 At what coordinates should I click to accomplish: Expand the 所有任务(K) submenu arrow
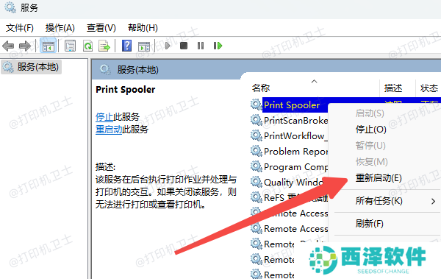(433, 201)
